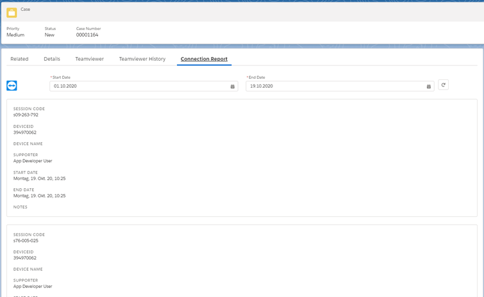Click the Medium priority value
The image size is (484, 297).
(15, 35)
